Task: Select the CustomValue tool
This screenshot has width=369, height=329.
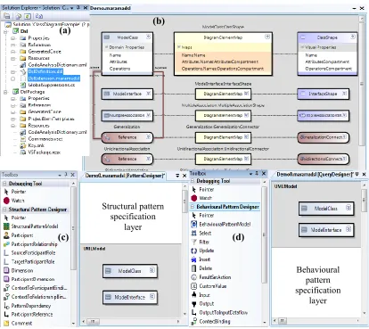Action: (x=209, y=286)
